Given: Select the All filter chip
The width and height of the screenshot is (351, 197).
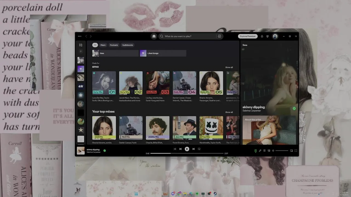Looking at the screenshot, I should [95, 45].
